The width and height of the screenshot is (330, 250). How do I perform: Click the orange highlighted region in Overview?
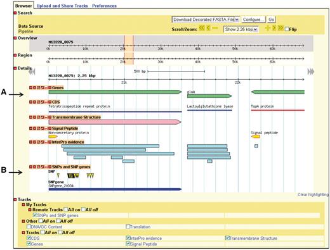click(x=129, y=44)
